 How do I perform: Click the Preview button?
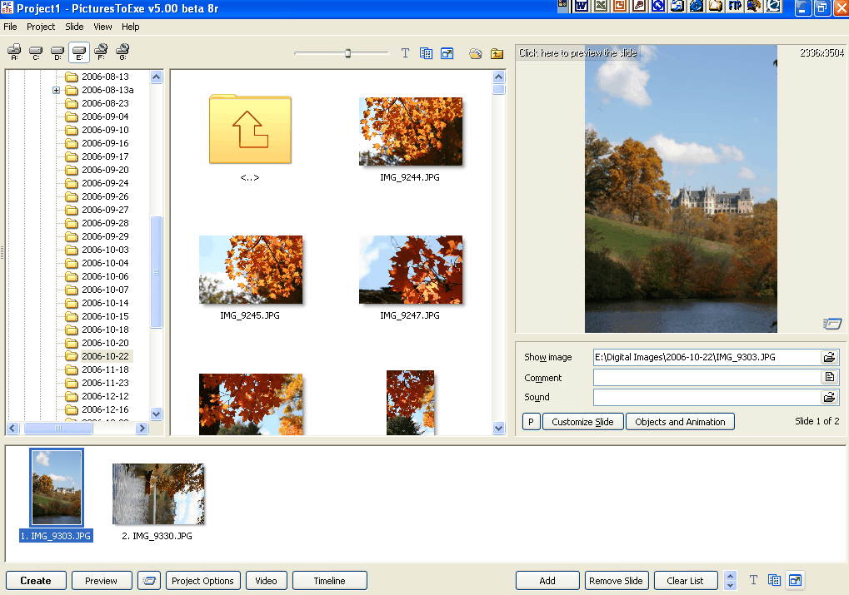point(102,581)
